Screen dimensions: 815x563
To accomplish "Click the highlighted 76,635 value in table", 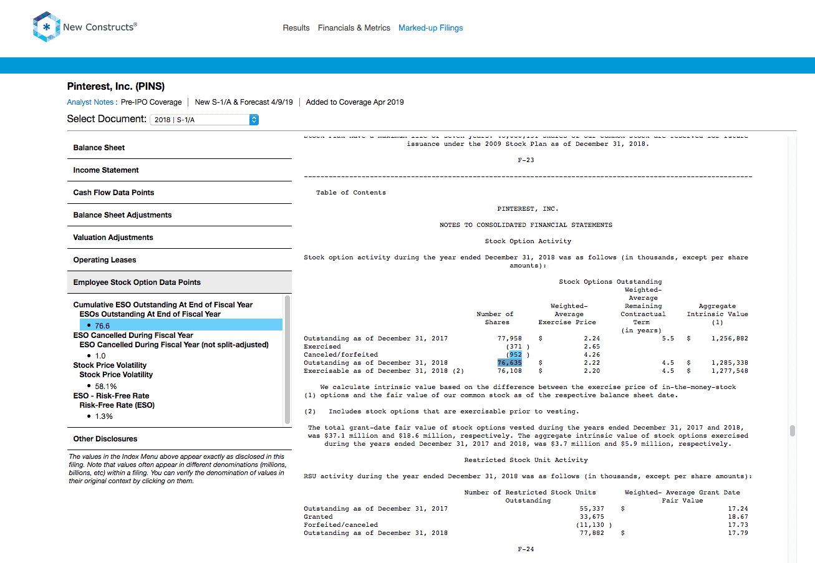I will 509,362.
